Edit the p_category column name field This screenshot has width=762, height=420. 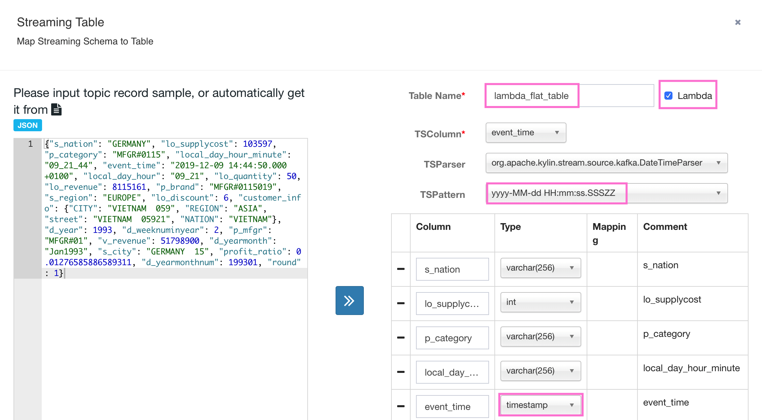pos(452,338)
